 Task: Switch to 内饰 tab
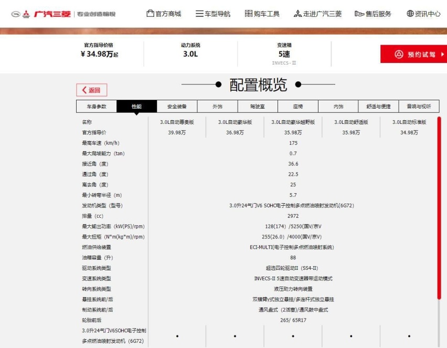(x=338, y=107)
